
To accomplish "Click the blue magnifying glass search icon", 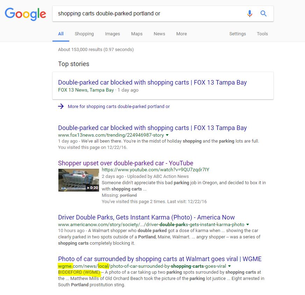I will coord(264,14).
